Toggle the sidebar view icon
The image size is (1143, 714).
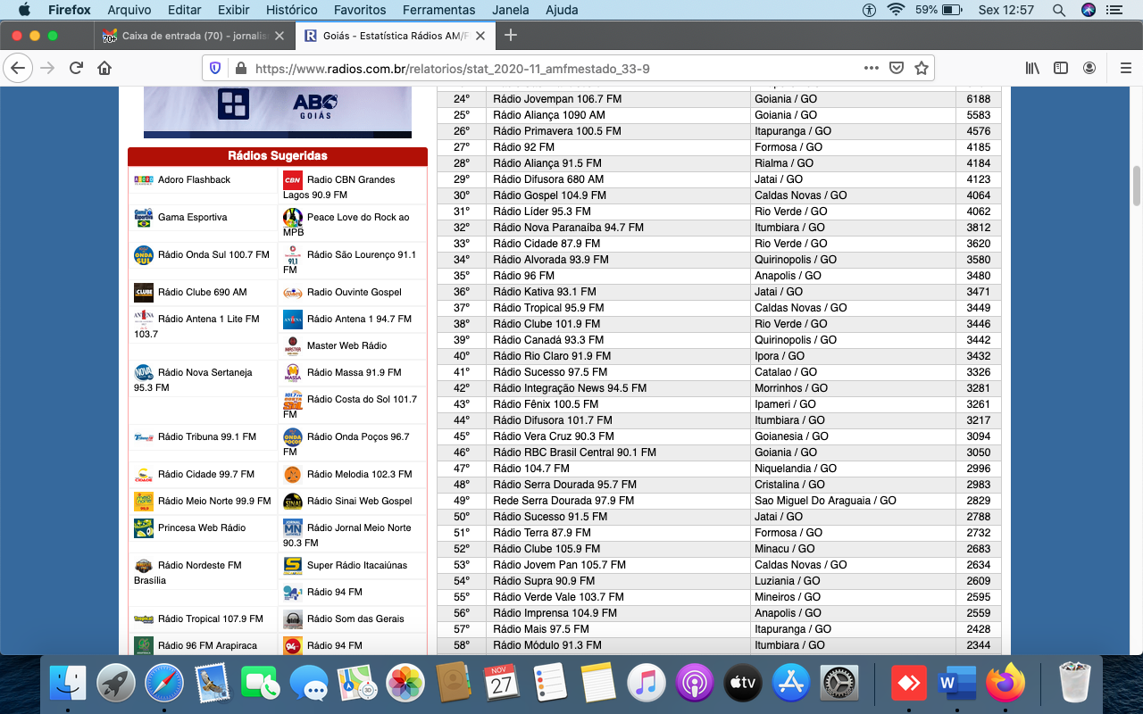[1061, 68]
